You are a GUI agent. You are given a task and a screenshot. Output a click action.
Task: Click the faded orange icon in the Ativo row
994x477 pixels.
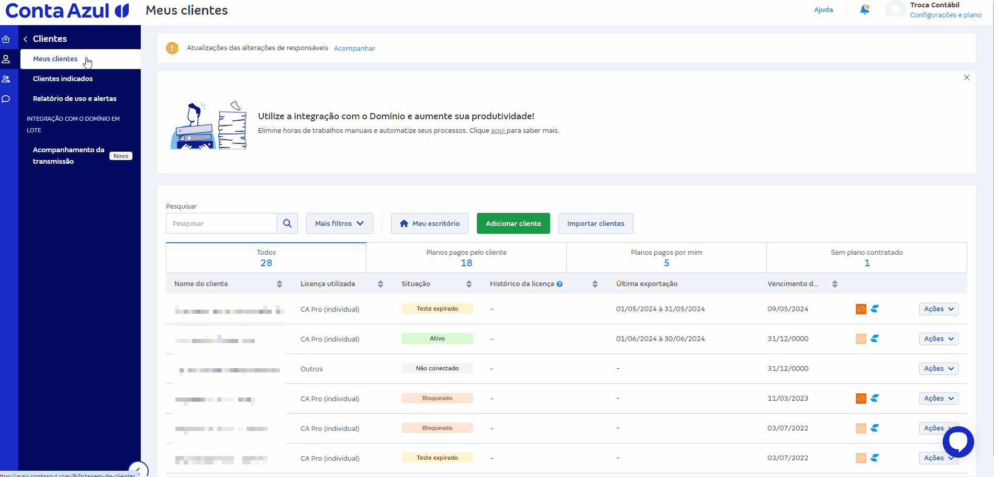861,339
